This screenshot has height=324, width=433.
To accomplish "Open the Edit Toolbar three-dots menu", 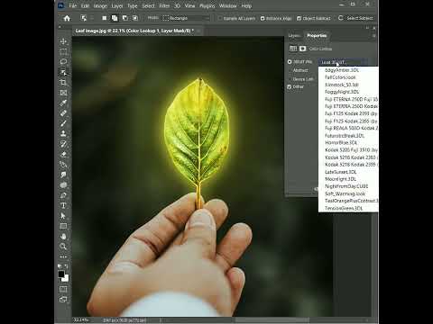I will tap(63, 256).
